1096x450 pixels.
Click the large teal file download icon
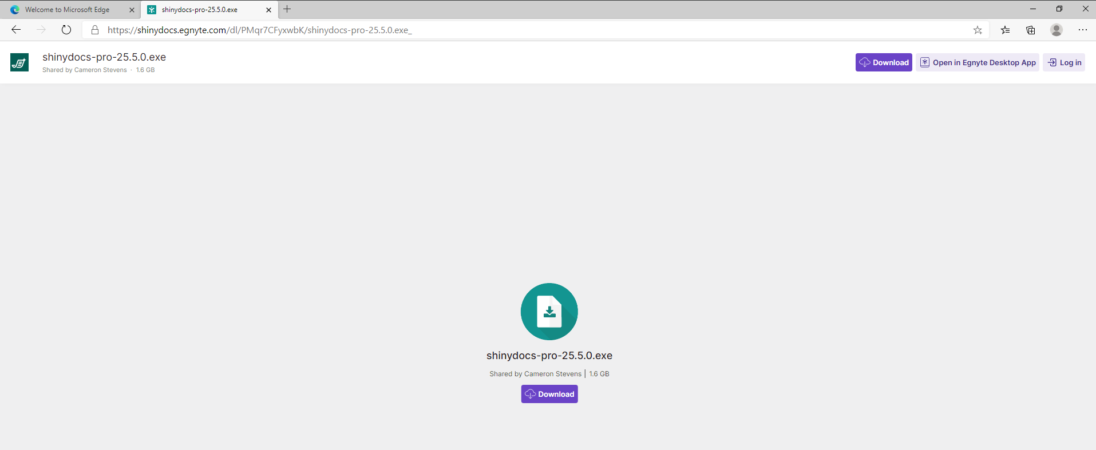(549, 312)
